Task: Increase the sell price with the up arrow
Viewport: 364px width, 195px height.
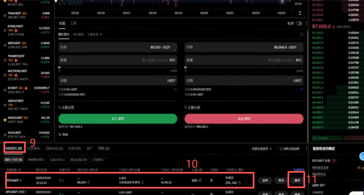Action: pyautogui.click(x=301, y=45)
